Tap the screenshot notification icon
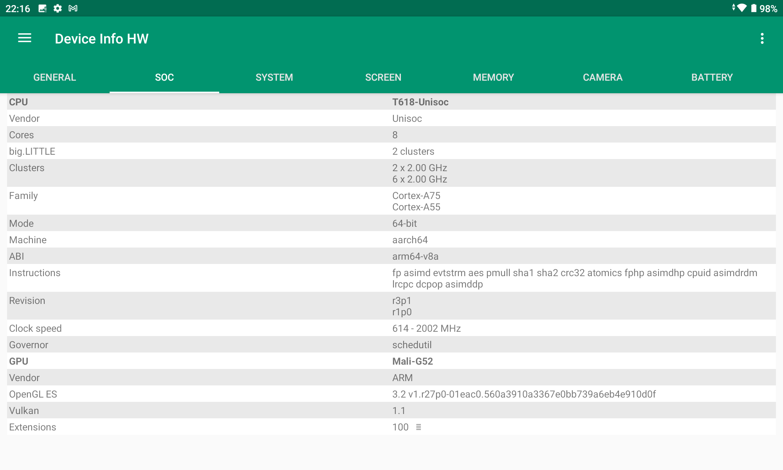Viewport: 783px width, 470px height. (x=42, y=8)
